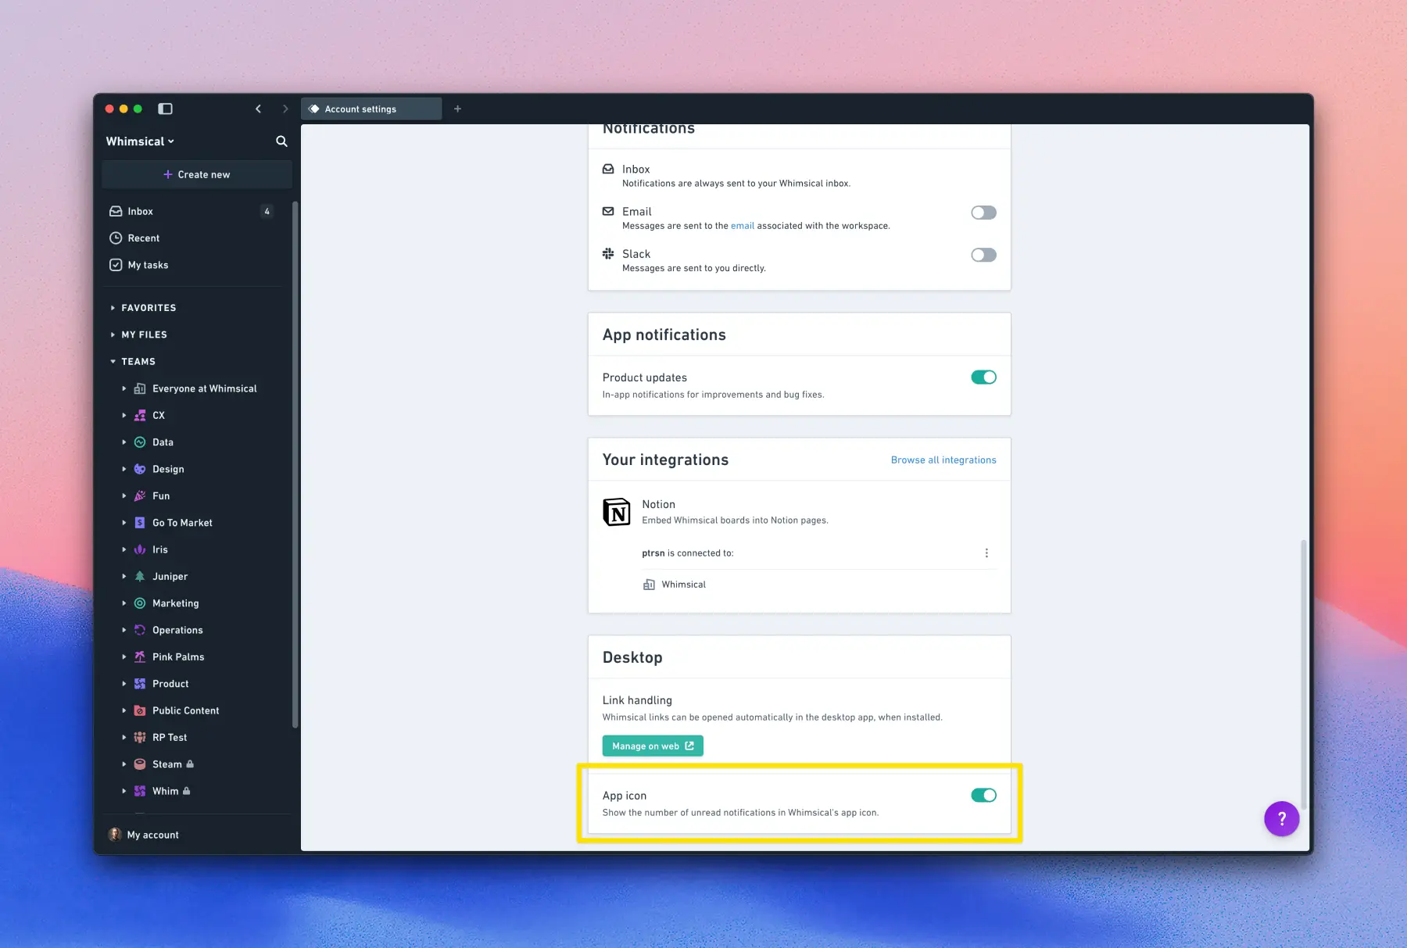The image size is (1407, 948).
Task: Click the search magnifier icon in sidebar
Action: coord(281,141)
